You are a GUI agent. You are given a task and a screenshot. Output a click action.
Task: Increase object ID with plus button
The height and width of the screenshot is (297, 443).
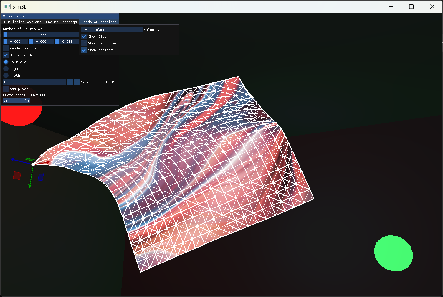coord(77,82)
